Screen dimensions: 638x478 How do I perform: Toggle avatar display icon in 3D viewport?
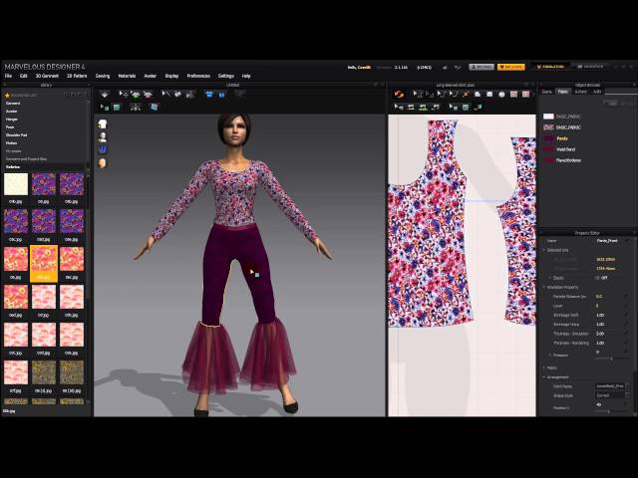pos(103,137)
